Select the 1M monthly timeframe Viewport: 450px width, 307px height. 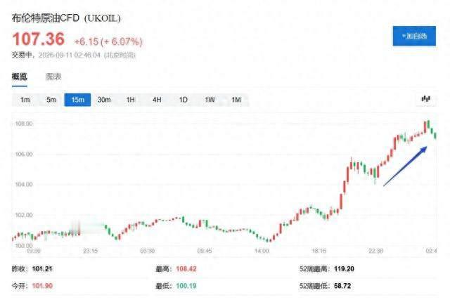pos(236,100)
